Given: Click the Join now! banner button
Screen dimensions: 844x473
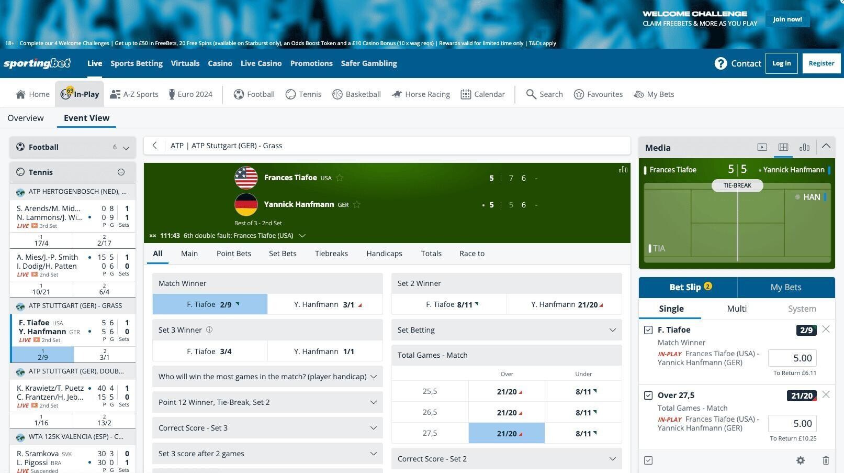Looking at the screenshot, I should [787, 19].
